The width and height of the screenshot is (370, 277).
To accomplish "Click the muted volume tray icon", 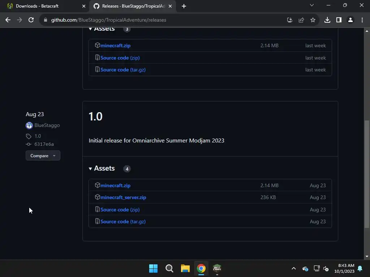I will 326,268.
